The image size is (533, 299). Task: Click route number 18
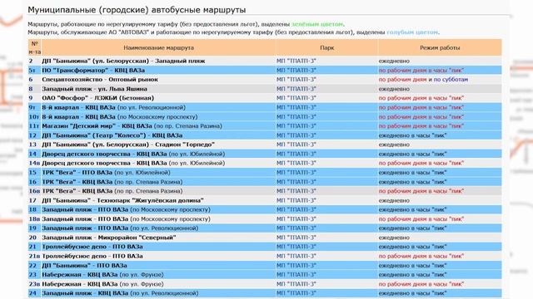(32, 209)
